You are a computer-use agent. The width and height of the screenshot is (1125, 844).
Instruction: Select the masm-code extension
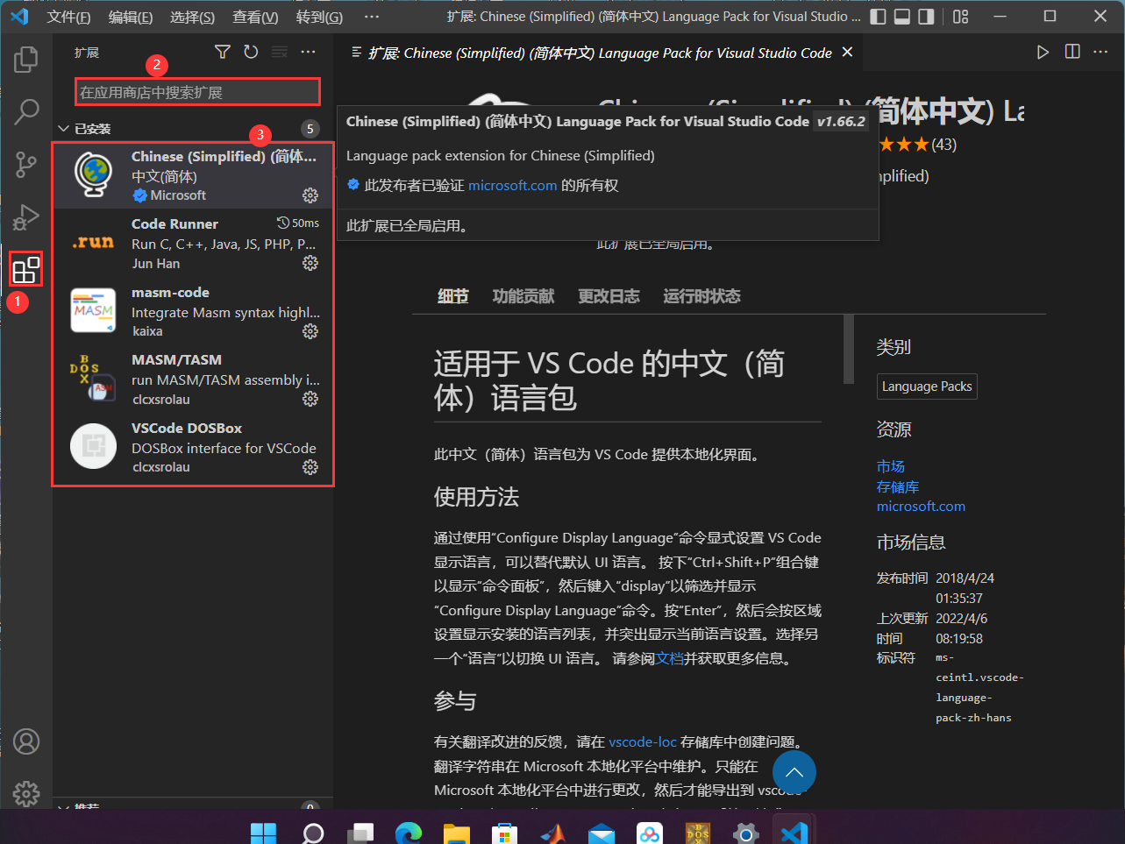[193, 311]
